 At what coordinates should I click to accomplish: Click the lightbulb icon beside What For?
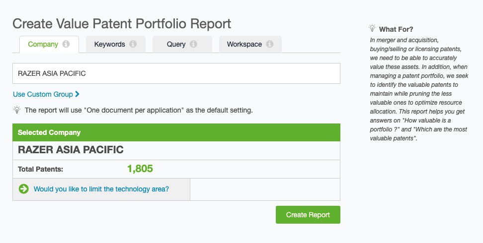(372, 29)
